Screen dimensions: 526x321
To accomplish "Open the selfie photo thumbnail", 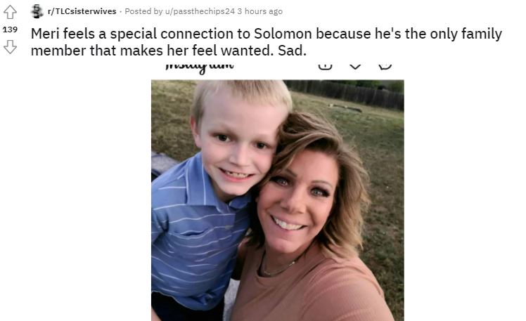I will coord(277,200).
